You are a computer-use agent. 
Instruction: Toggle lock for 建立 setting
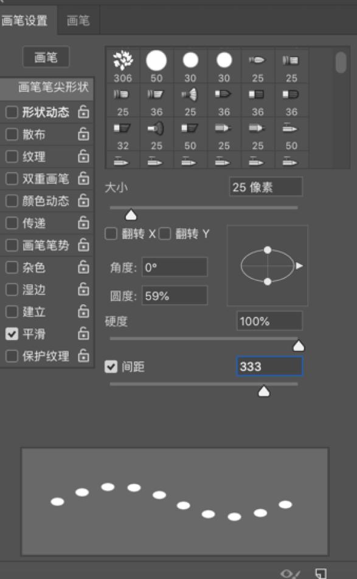tap(83, 311)
